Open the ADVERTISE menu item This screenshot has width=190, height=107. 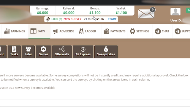coord(63,31)
